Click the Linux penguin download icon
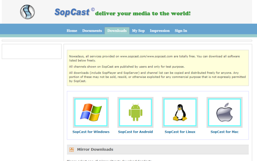The image size is (257, 161). coord(180,112)
